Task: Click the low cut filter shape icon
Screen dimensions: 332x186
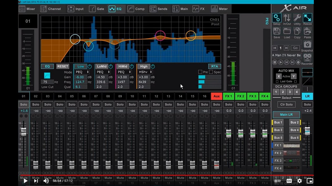Action: pos(47,75)
